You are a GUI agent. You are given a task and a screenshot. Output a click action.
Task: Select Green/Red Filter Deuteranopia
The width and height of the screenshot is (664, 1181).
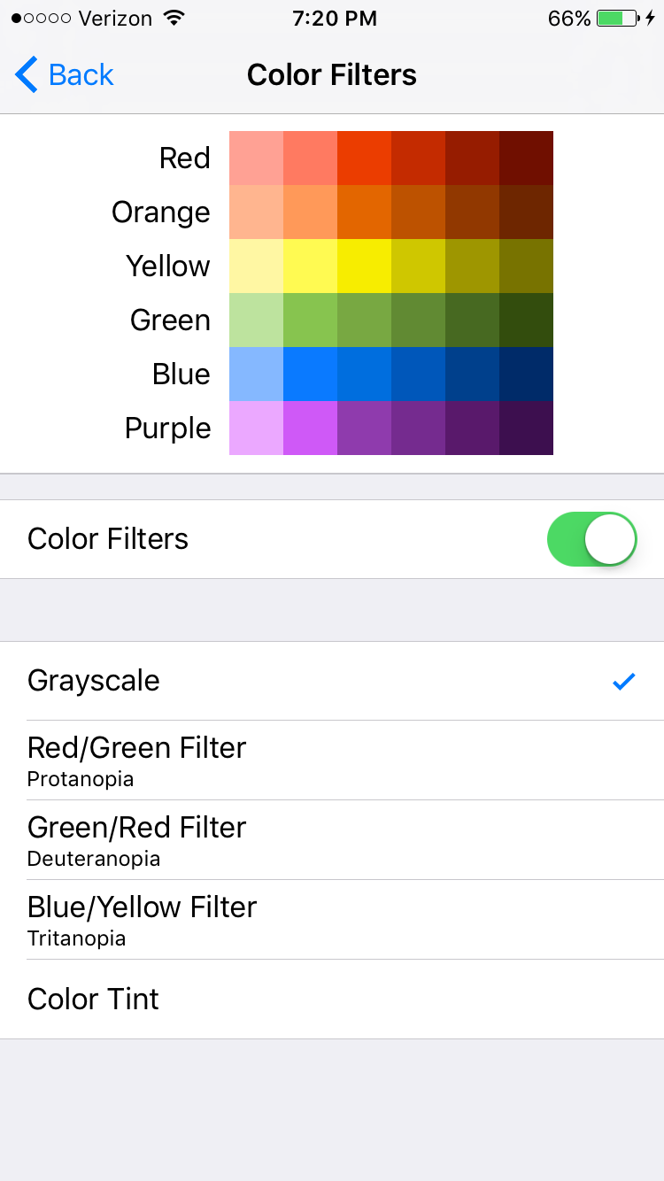pos(332,840)
